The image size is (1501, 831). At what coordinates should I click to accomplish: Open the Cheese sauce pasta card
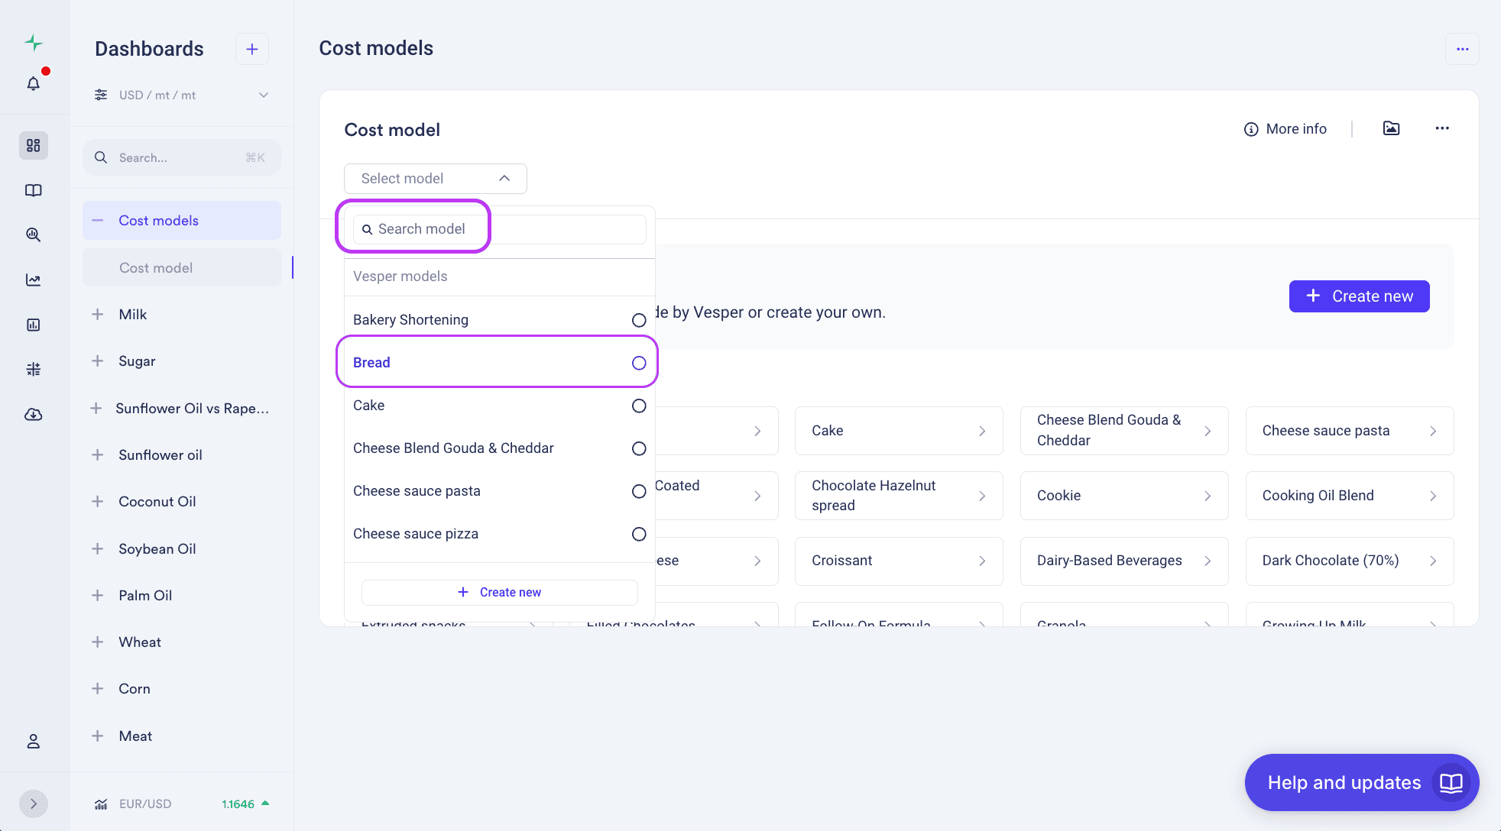click(x=1350, y=431)
